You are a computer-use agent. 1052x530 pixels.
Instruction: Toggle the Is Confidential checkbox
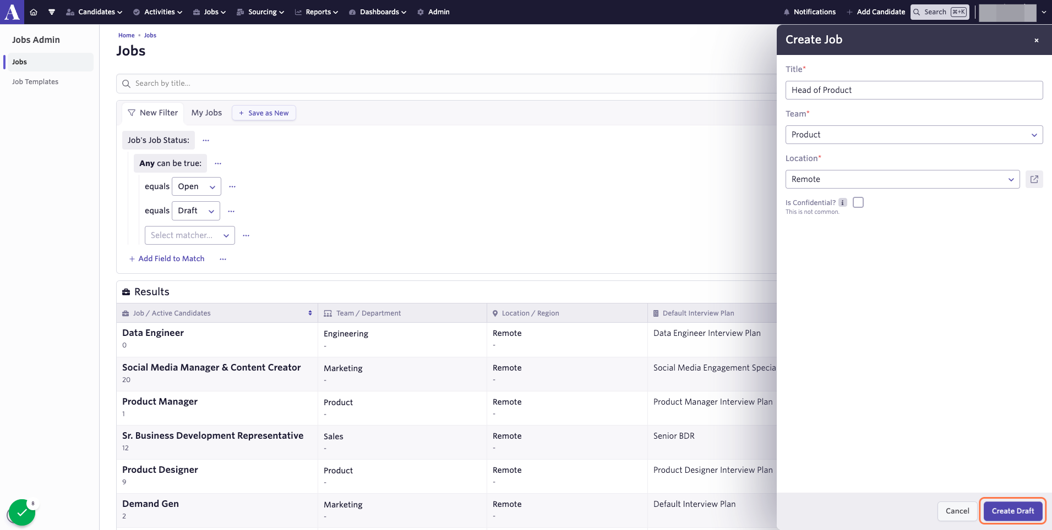pos(858,202)
